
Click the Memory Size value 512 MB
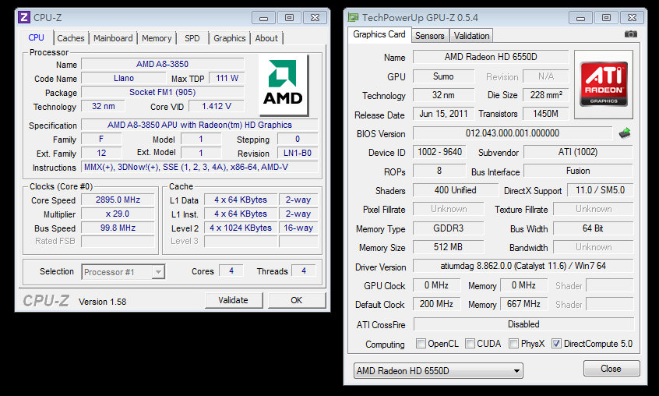click(x=449, y=247)
